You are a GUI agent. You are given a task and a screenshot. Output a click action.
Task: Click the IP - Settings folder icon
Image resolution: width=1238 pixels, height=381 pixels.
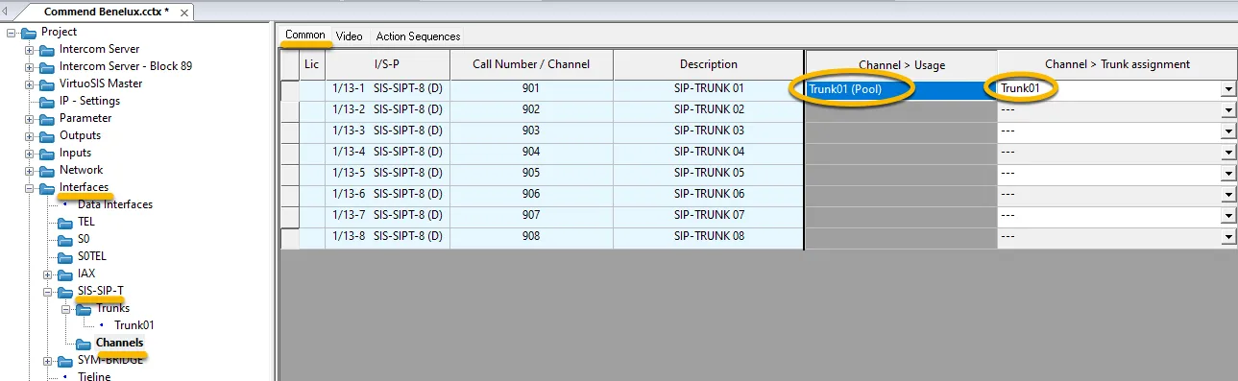47,102
